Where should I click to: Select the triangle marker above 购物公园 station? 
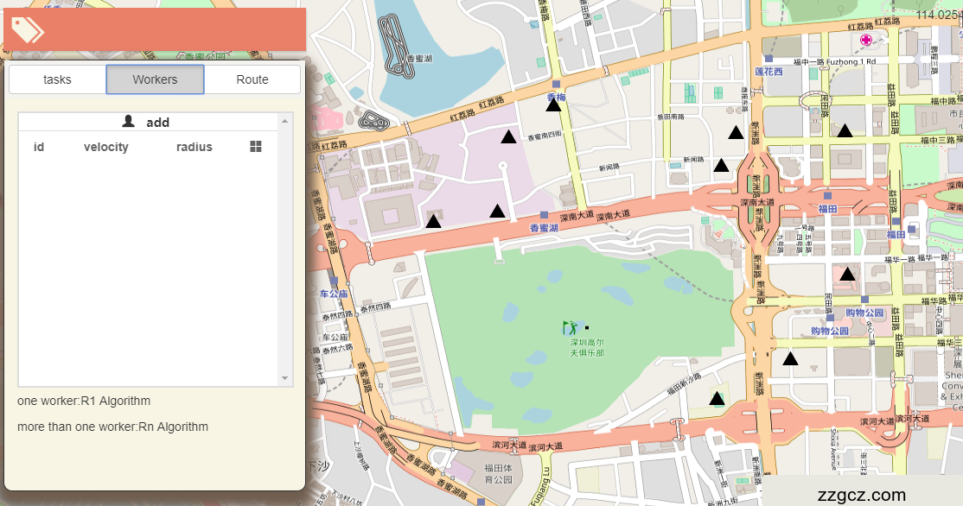(847, 275)
